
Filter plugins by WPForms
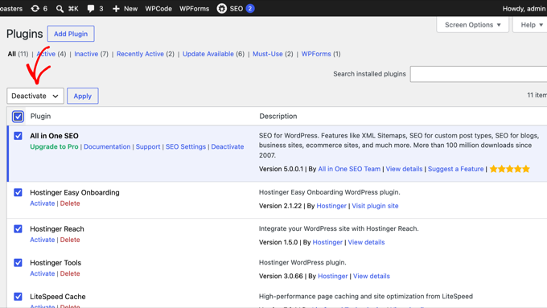pos(316,54)
